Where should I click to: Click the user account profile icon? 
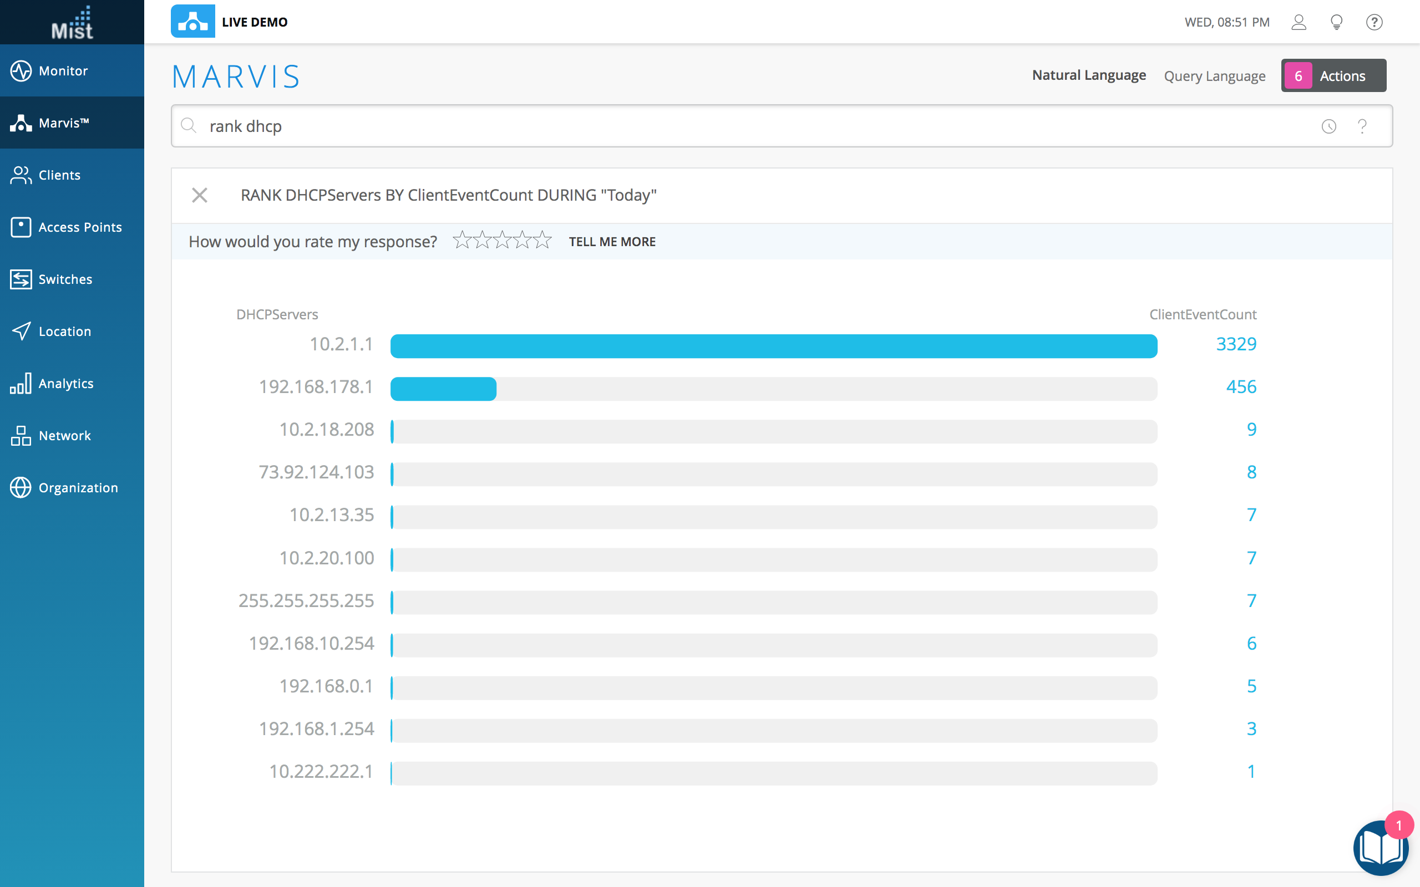point(1299,22)
